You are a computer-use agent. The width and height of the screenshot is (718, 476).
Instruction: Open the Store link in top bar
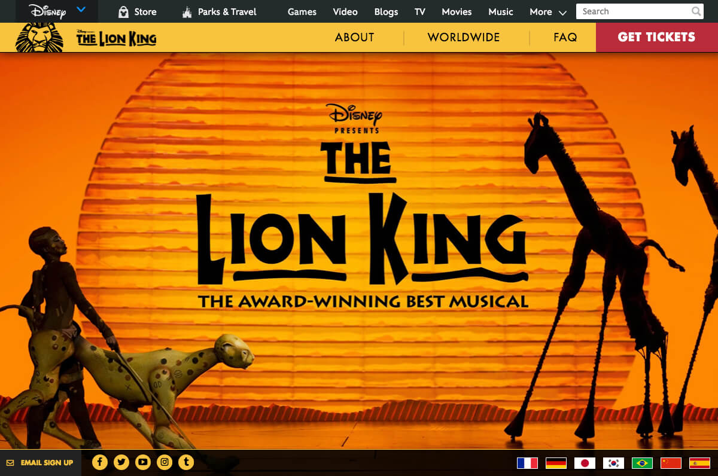[137, 11]
